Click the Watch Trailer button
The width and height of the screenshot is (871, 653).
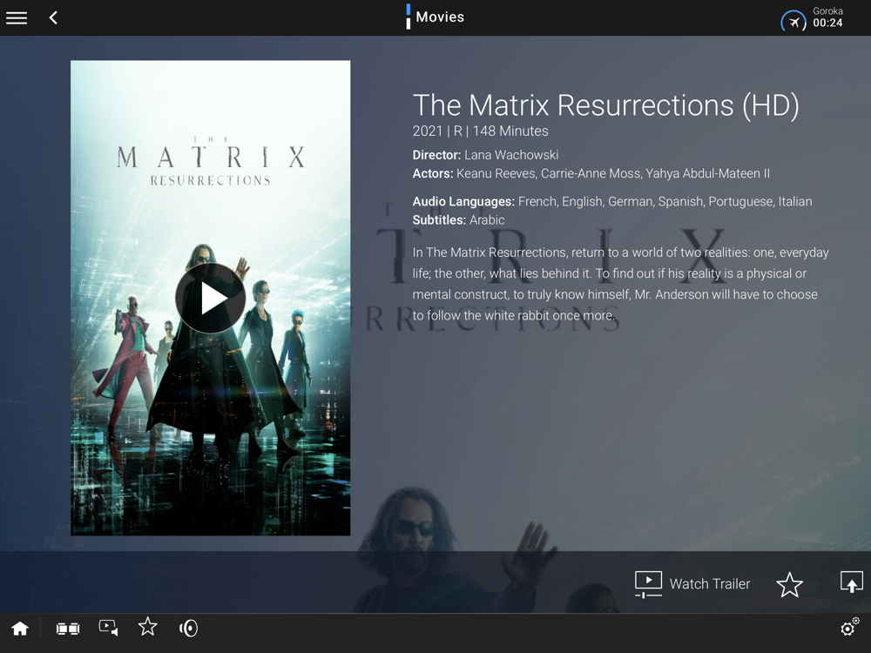click(x=692, y=583)
